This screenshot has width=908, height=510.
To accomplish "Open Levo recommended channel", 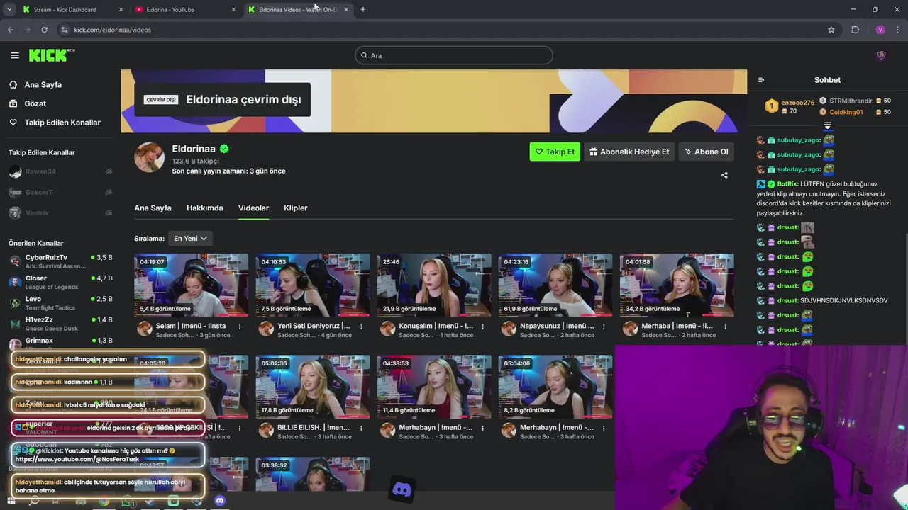I will point(60,302).
